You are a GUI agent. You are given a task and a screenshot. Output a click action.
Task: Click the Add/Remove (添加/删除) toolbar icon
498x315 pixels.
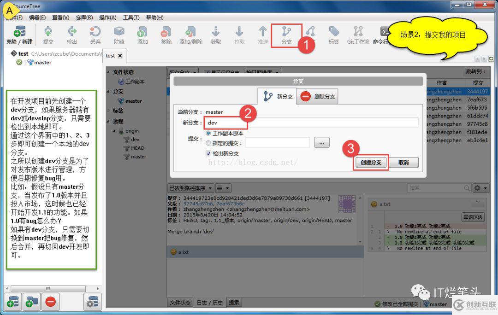pyautogui.click(x=190, y=35)
